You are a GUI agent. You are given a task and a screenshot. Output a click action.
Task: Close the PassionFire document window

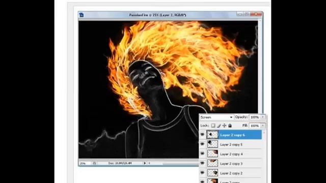[x=256, y=14]
